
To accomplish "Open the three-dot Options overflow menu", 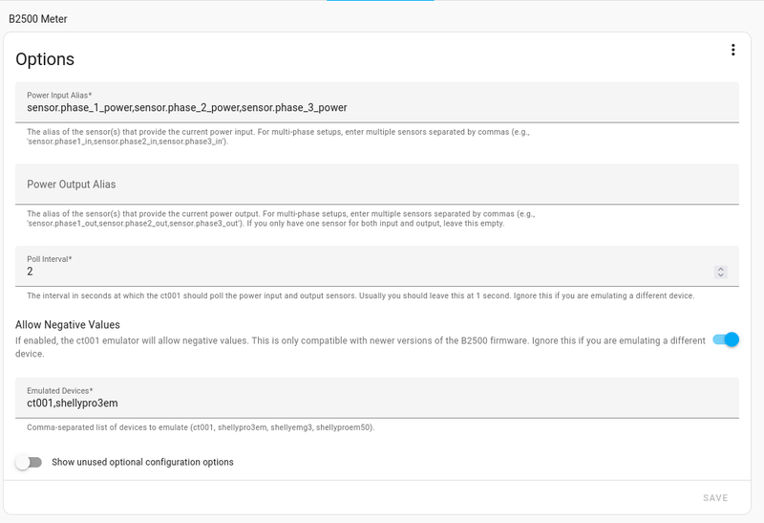I will click(x=732, y=50).
